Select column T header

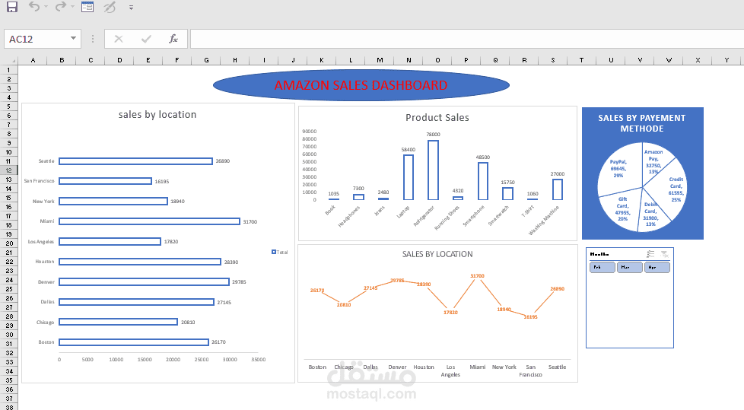pyautogui.click(x=581, y=60)
